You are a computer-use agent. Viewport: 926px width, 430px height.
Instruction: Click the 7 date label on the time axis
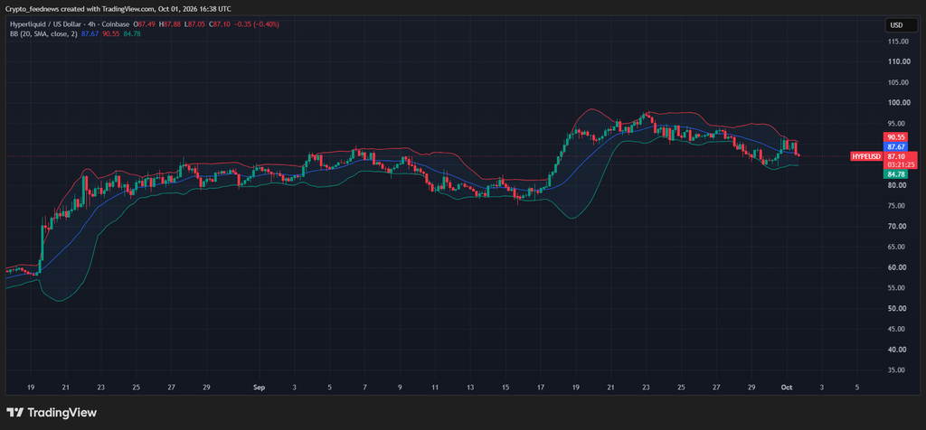[x=365, y=388]
